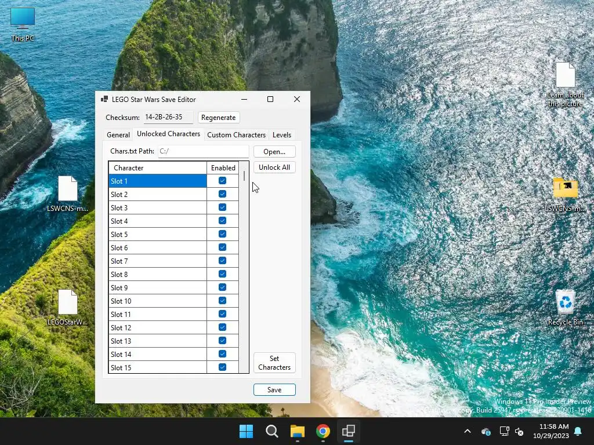Uncheck Enabled for Slot 9
Viewport: 594px width, 445px height.
point(222,287)
